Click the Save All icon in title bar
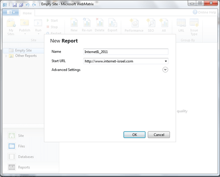The image size is (220, 177). [x=21, y=5]
